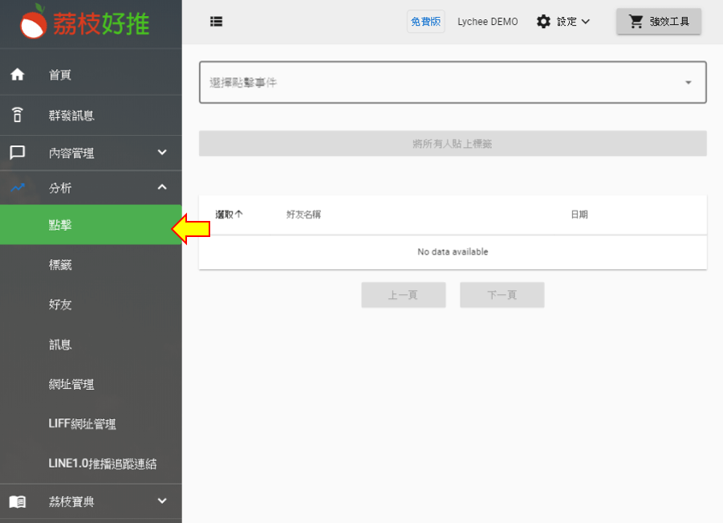Image resolution: width=723 pixels, height=523 pixels.
Task: Select the analytics chart icon beside 分析
Action: point(18,187)
